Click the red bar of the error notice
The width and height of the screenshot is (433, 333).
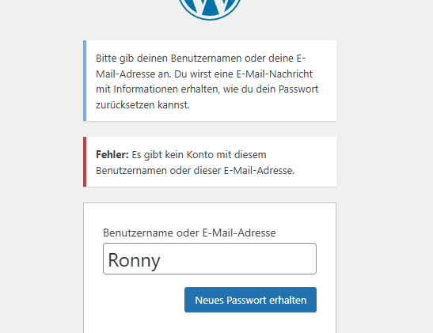point(85,161)
